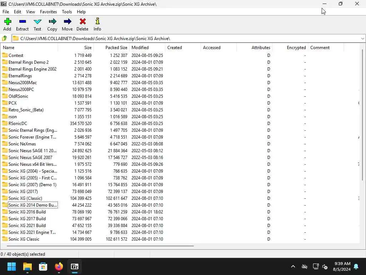Image resolution: width=366 pixels, height=275 pixels.
Task: Open File Explorer from taskbar
Action: point(27,266)
